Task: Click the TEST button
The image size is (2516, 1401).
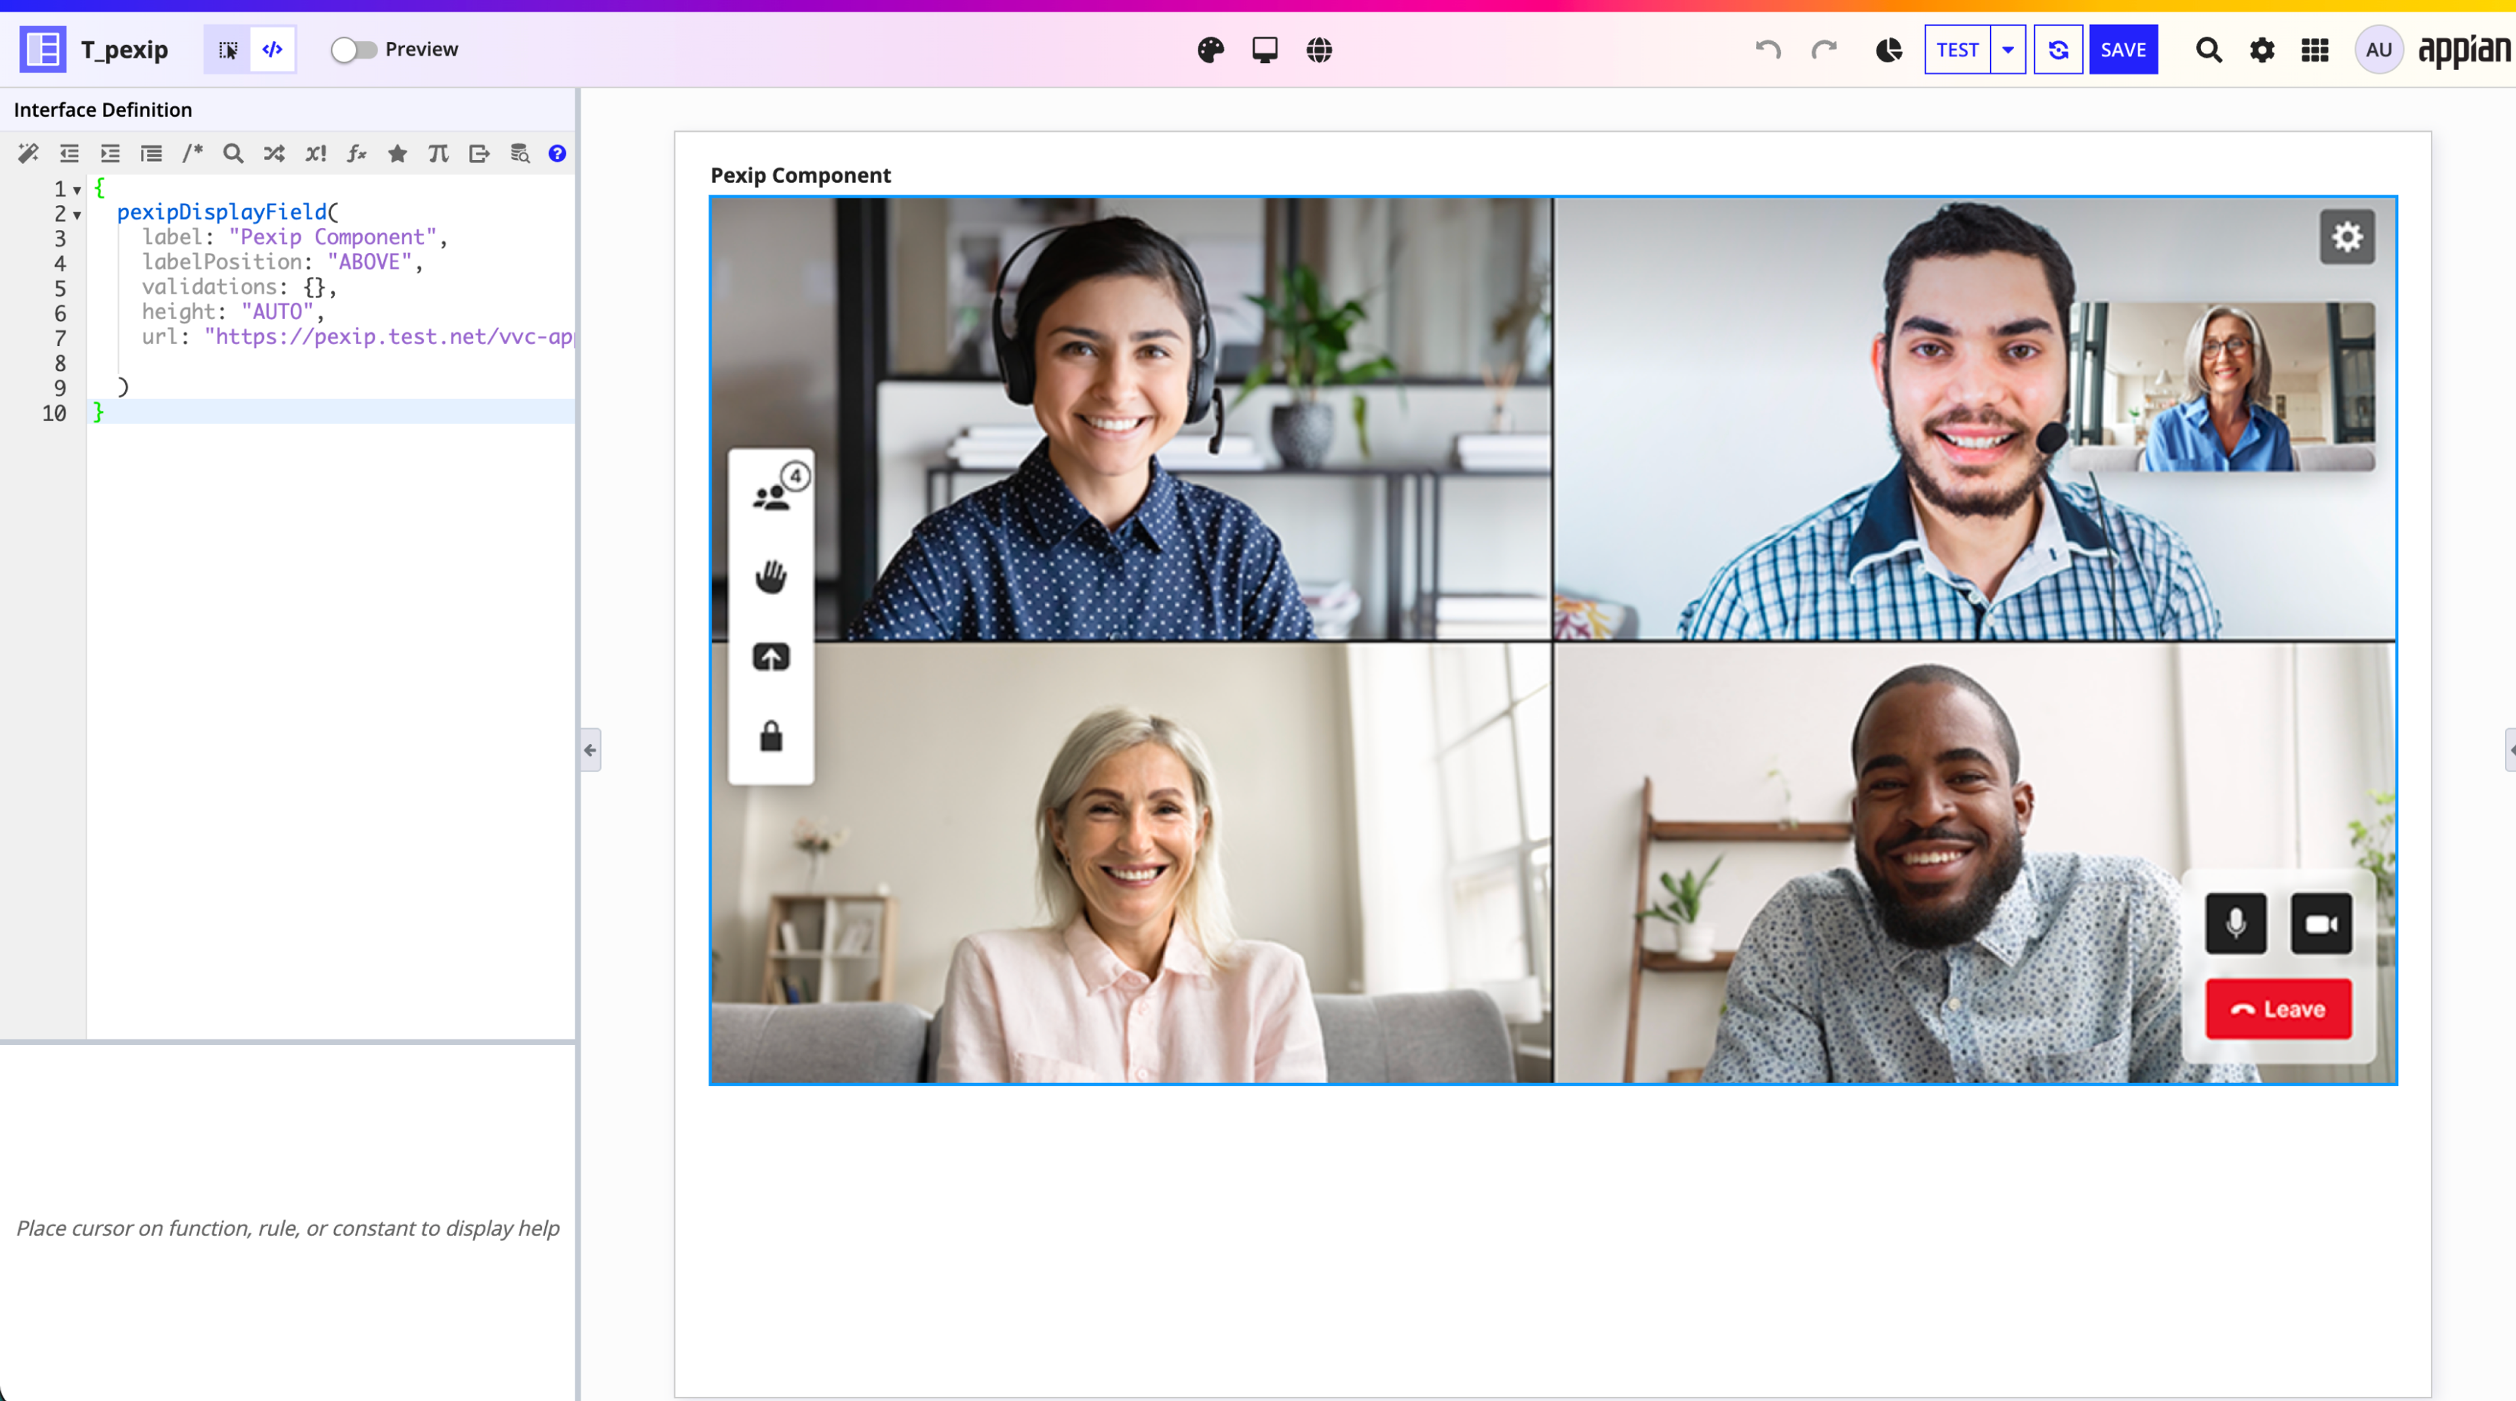Action: (1957, 50)
